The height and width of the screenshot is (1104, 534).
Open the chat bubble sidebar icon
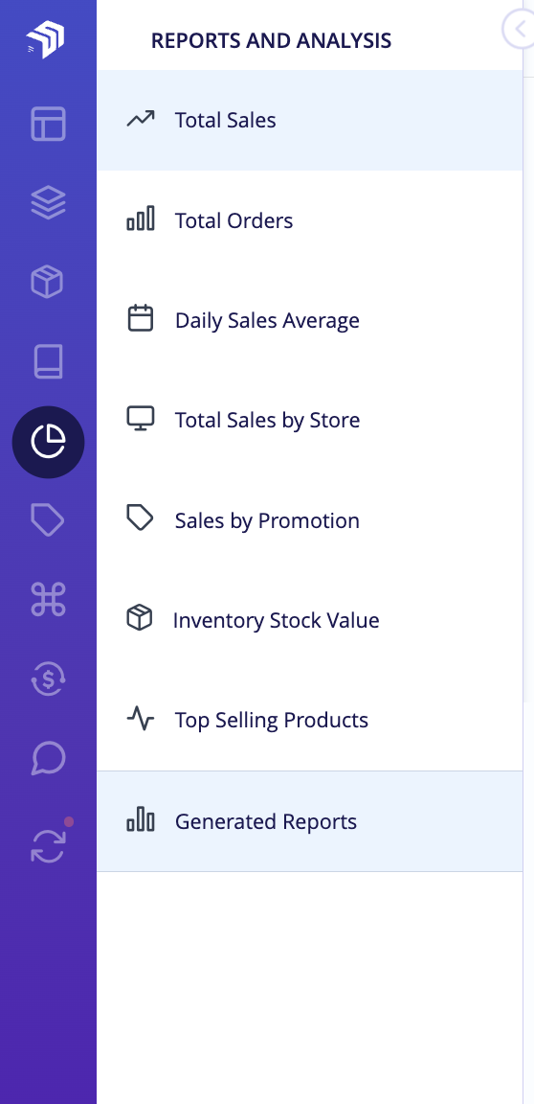coord(49,758)
